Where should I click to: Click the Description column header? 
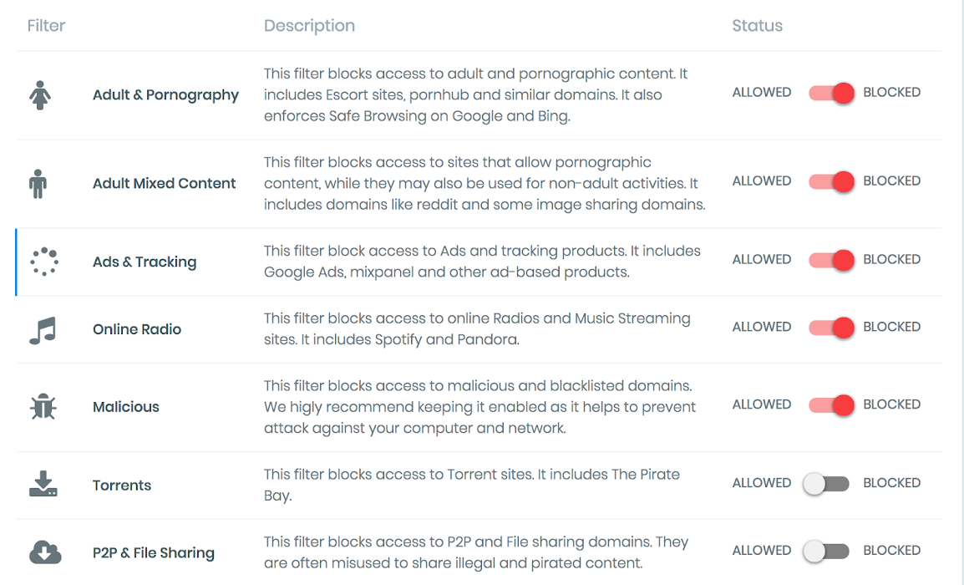(x=309, y=26)
